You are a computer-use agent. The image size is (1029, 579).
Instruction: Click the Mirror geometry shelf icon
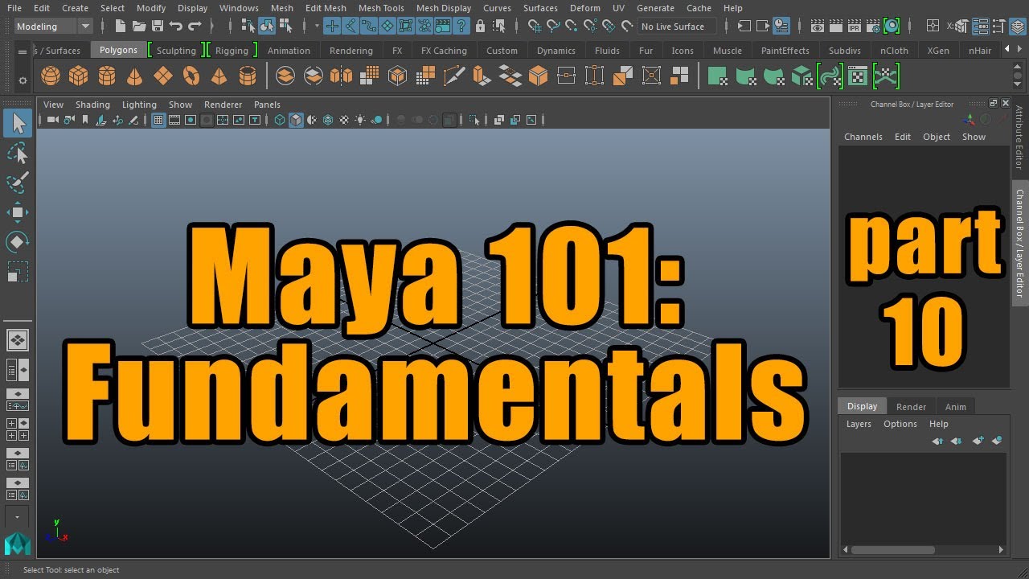point(342,76)
